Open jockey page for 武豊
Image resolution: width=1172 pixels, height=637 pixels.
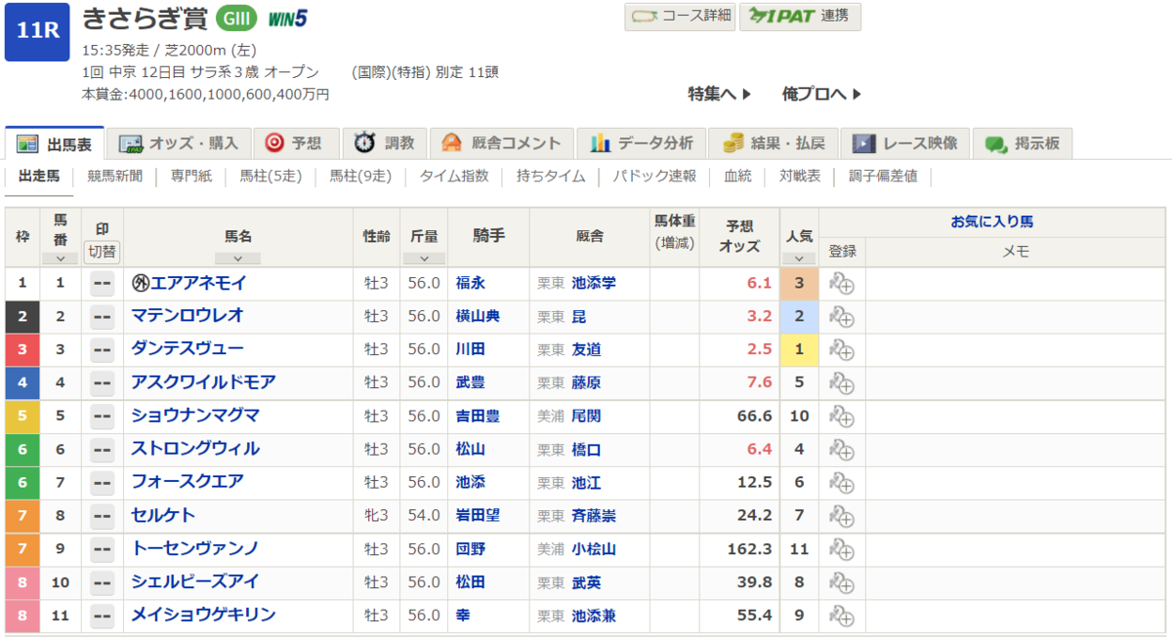tap(471, 382)
